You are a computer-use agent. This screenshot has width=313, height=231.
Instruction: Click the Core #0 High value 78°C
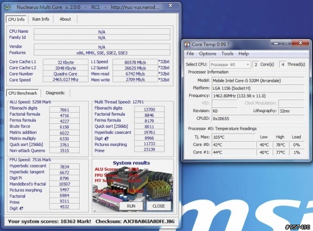[x=280, y=145]
